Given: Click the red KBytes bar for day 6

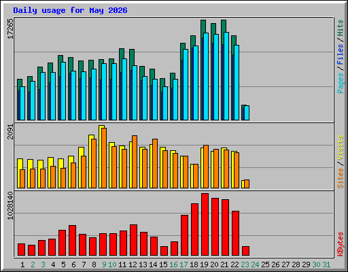Looking at the screenshot, I should tap(72, 241).
